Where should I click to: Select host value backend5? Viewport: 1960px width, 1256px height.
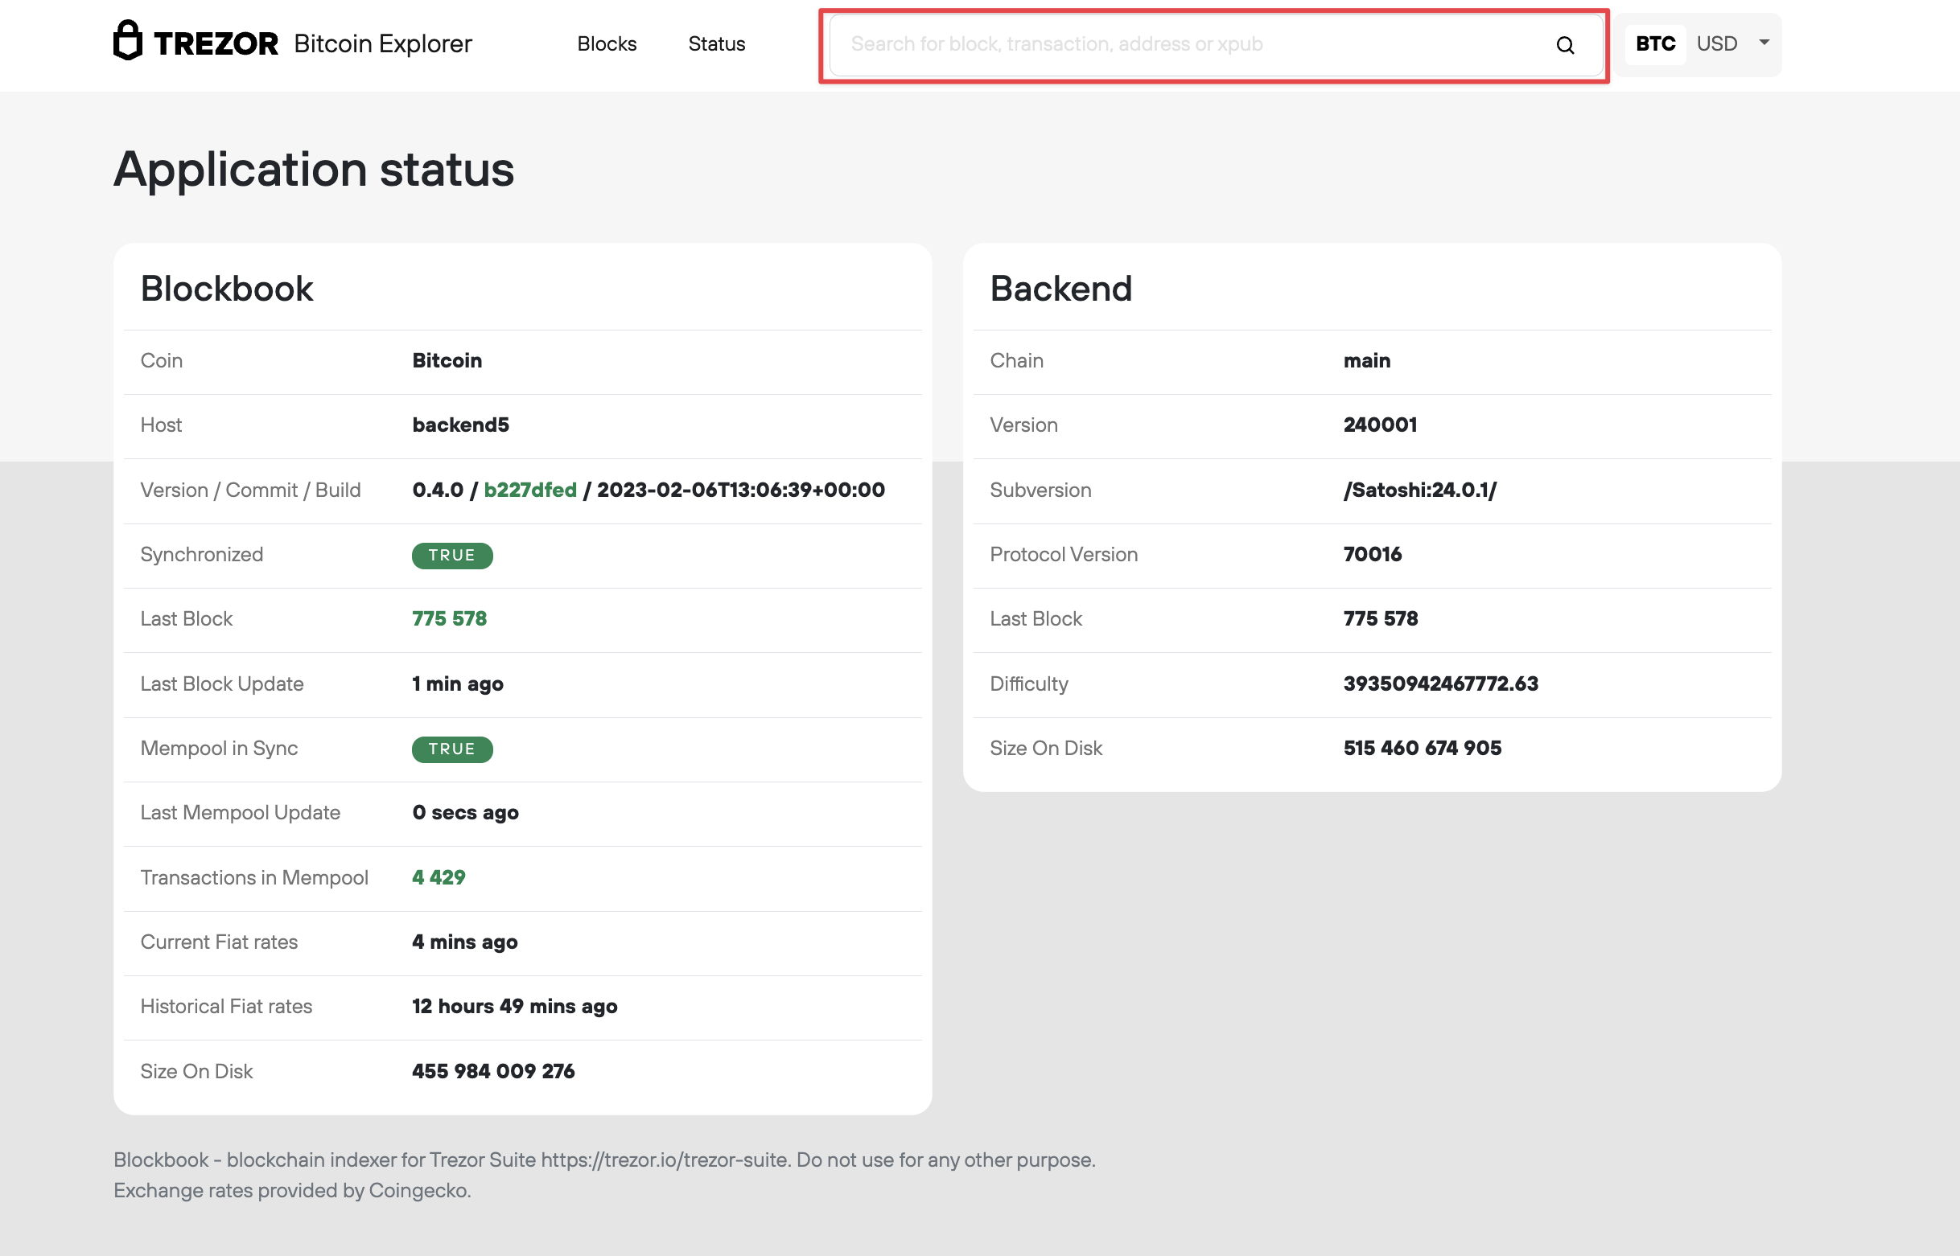coord(460,425)
